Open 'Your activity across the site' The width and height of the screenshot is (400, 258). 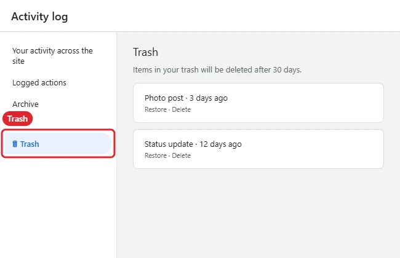pos(52,56)
